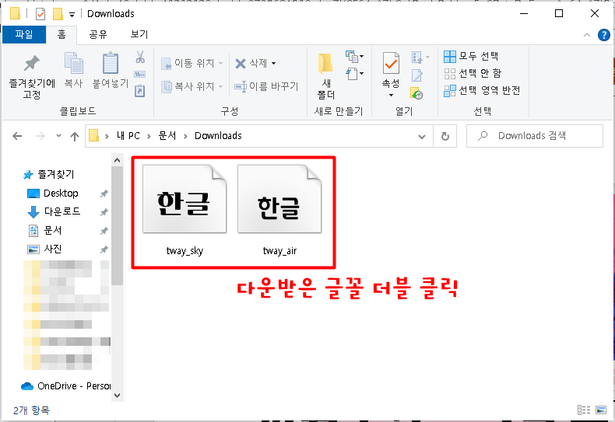Click navigation pane scrollbar down arrow
This screenshot has width=615, height=422.
(117, 396)
